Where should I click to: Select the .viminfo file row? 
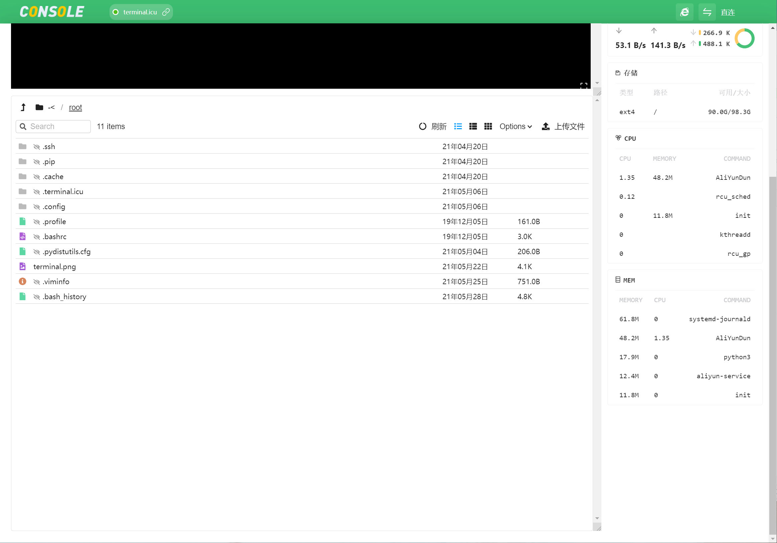pos(302,281)
